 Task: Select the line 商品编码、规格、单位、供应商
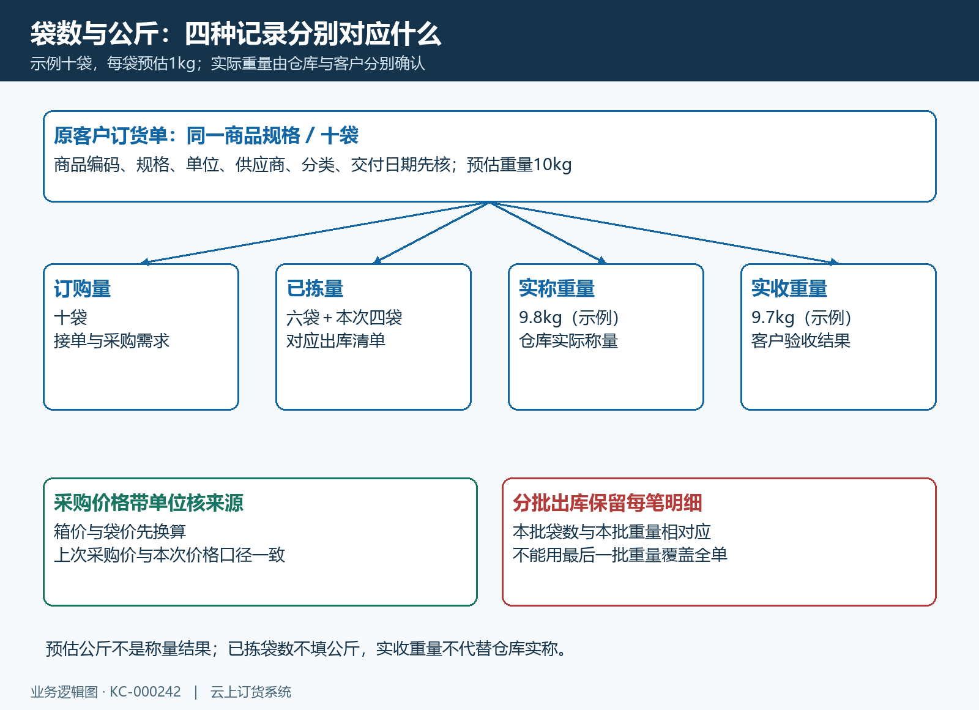pyautogui.click(x=313, y=165)
